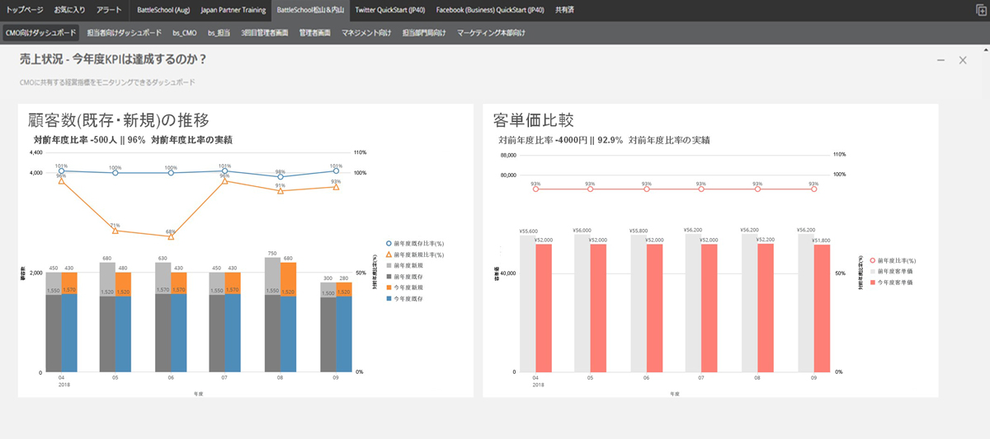Toggle 前年度新規比率(%) legend series
This screenshot has height=439, width=990.
point(389,255)
